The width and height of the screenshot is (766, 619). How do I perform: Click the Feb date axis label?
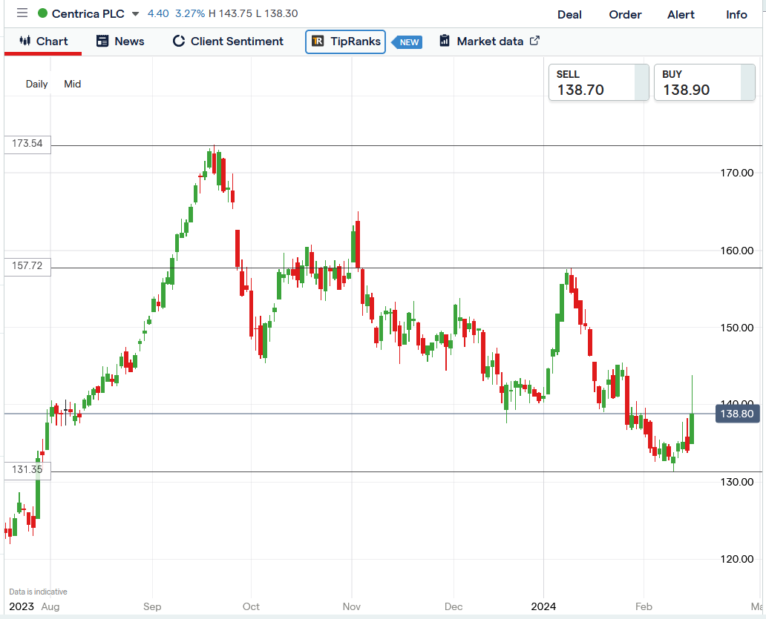point(644,606)
